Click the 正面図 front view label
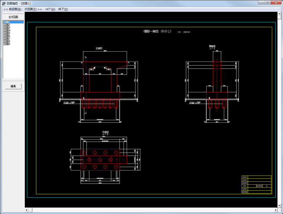 (x=99, y=48)
